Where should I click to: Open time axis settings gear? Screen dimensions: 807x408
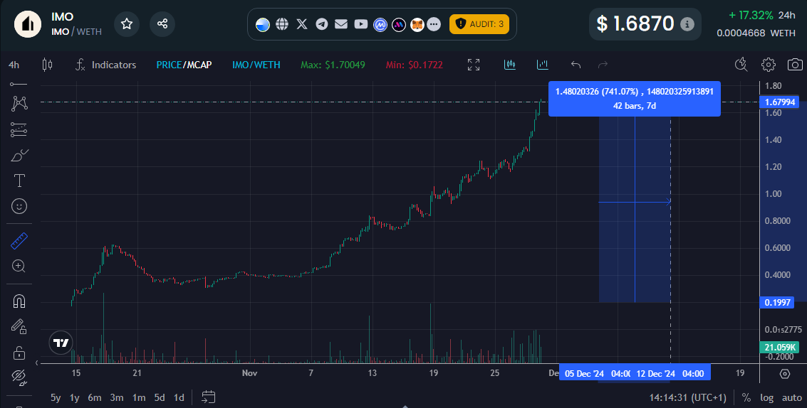pyautogui.click(x=785, y=374)
